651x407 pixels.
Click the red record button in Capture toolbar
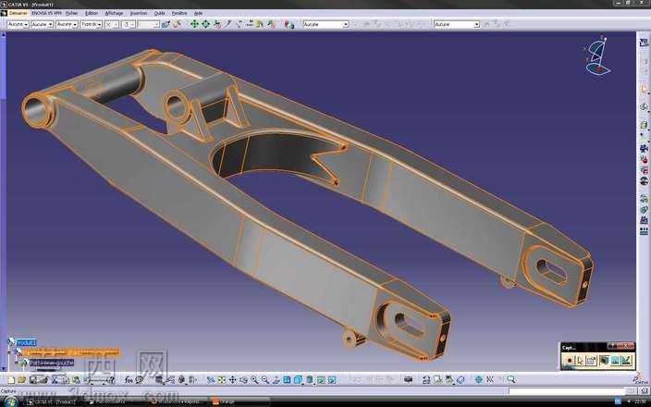[570, 361]
